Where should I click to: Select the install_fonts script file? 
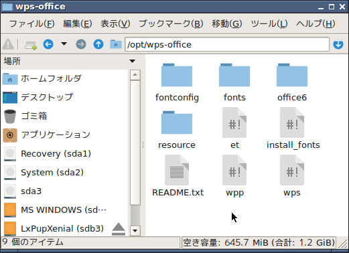coord(293,129)
